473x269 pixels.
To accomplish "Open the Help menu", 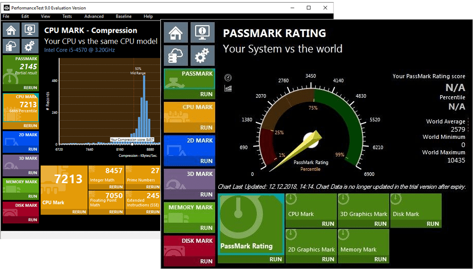I will [148, 16].
